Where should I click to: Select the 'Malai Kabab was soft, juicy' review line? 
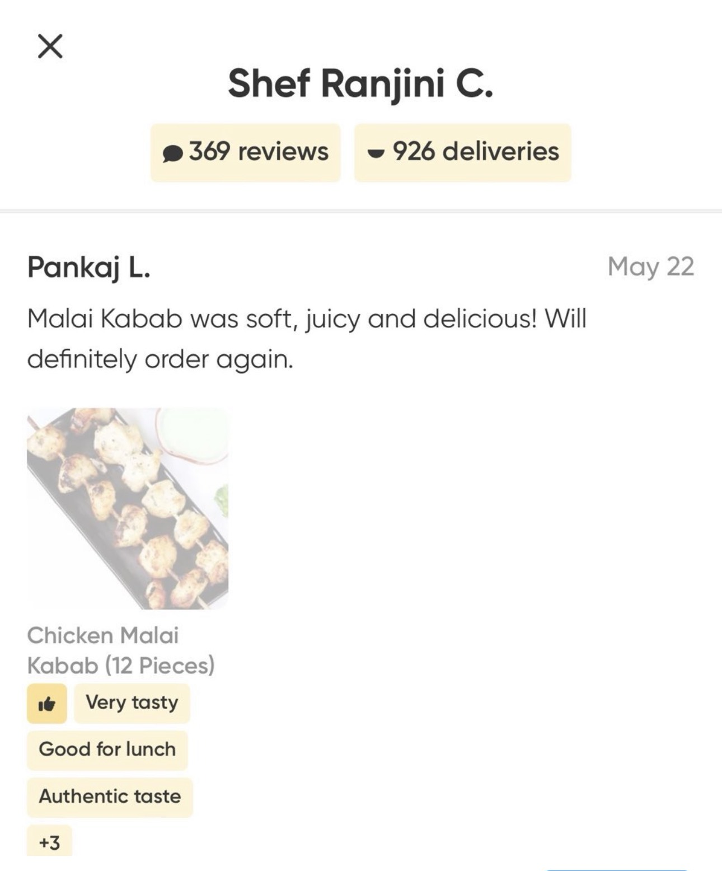pos(307,320)
